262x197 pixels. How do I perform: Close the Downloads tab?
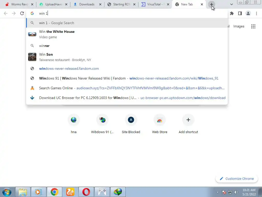pyautogui.click(x=100, y=4)
